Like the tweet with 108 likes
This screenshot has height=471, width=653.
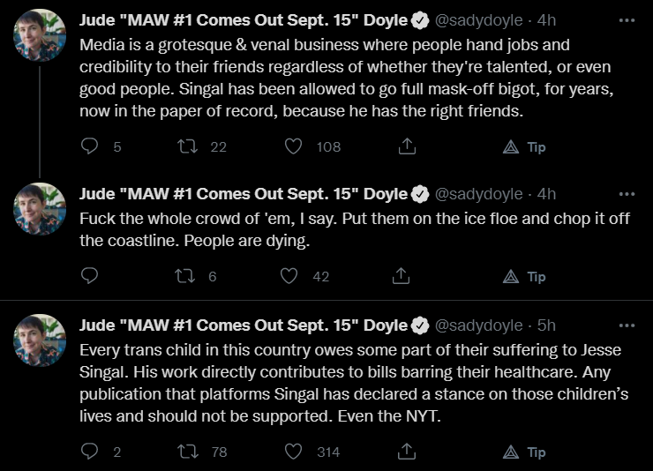tap(293, 146)
